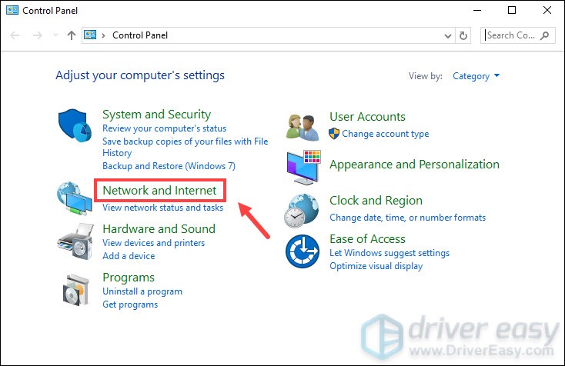Click the Programs disc box icon
This screenshot has width=565, height=366.
pos(75,290)
